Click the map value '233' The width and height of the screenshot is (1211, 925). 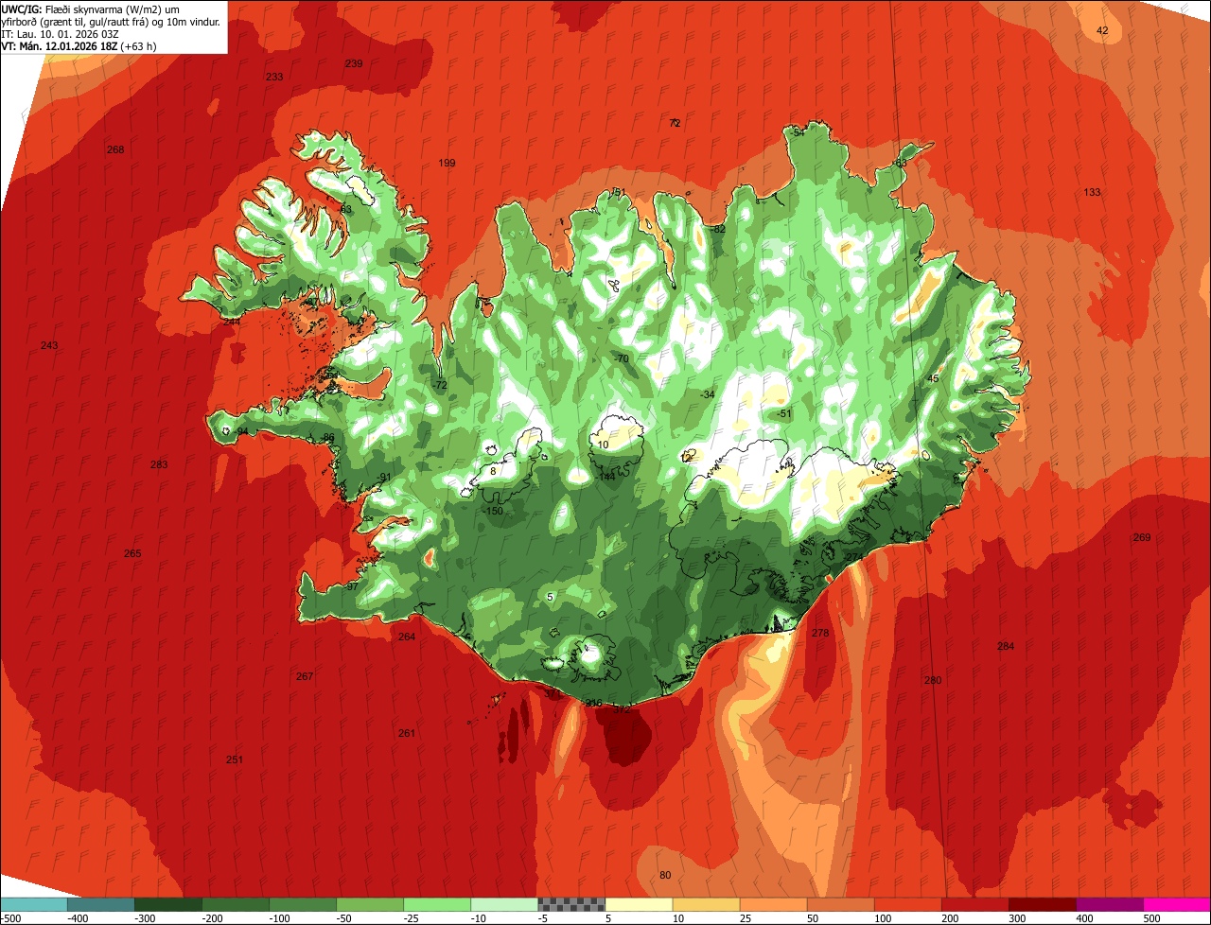274,77
